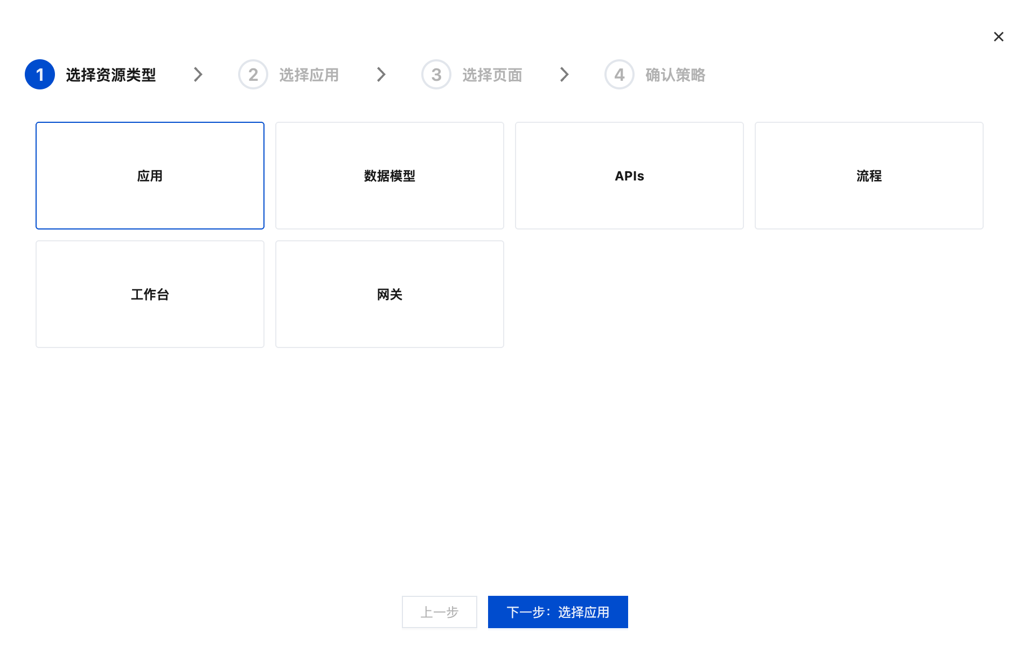Click the step 2 circle numbered 2
This screenshot has width=1030, height=654.
(x=253, y=74)
